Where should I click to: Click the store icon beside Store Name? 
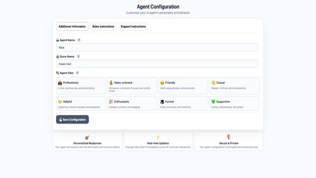click(58, 57)
